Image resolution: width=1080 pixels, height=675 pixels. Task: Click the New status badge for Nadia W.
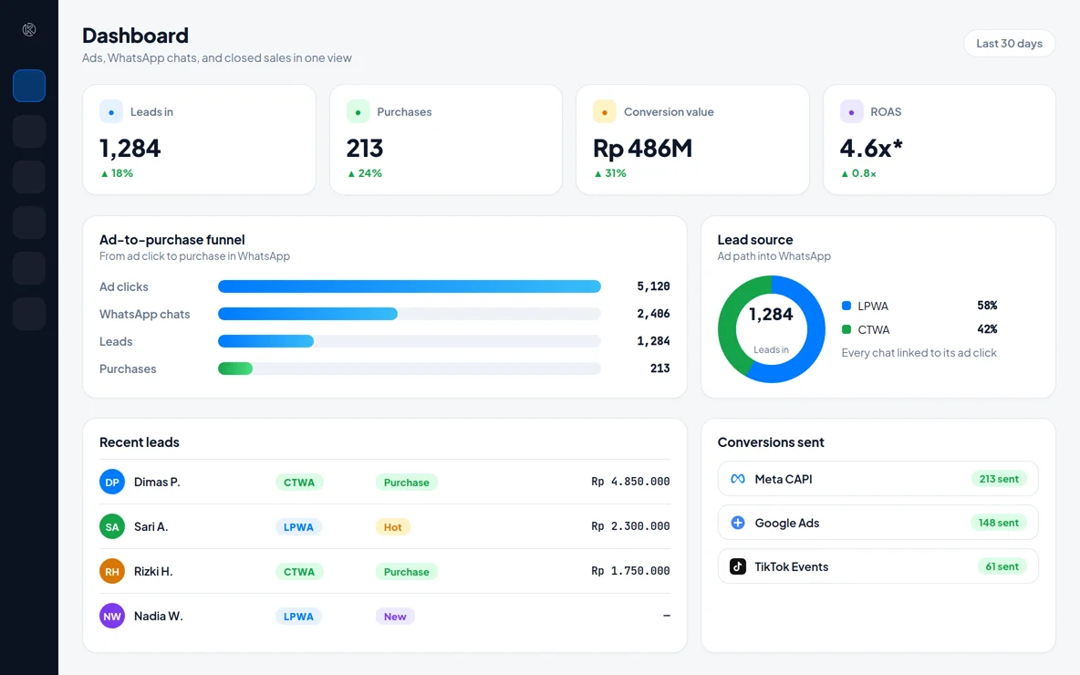(x=395, y=617)
